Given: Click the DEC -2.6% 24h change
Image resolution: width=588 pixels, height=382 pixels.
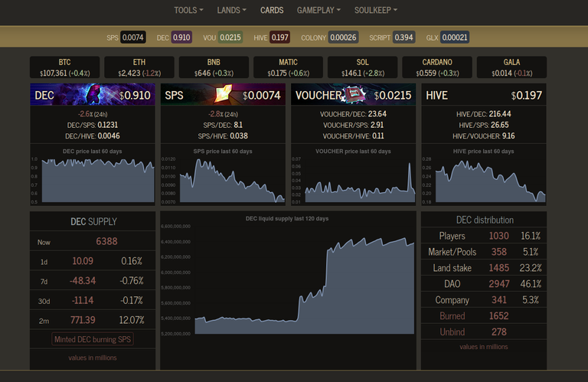Looking at the screenshot, I should (x=93, y=114).
